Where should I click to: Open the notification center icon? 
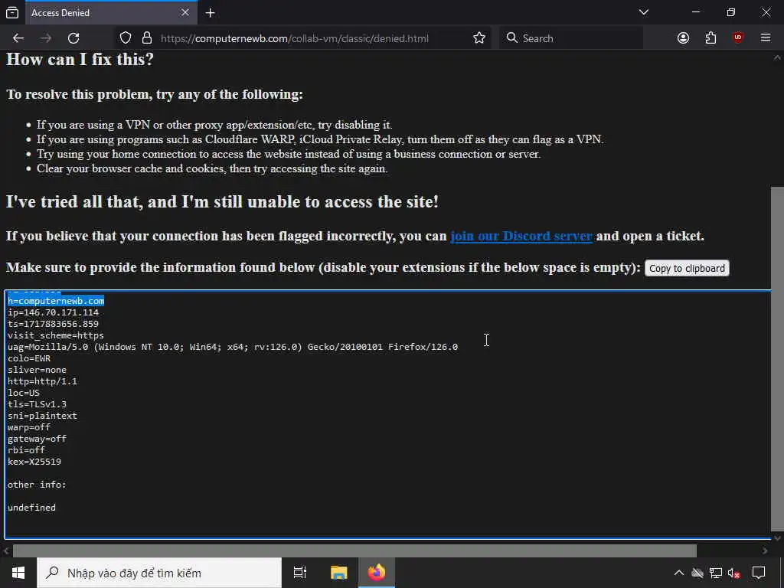(759, 573)
